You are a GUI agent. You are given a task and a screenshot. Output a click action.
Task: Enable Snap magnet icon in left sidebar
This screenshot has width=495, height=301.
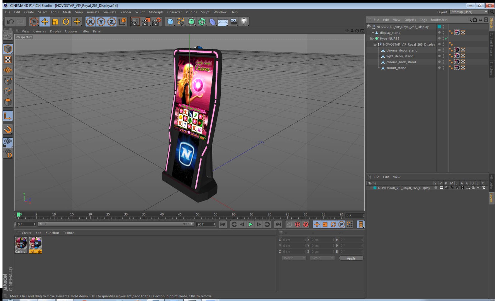click(8, 129)
